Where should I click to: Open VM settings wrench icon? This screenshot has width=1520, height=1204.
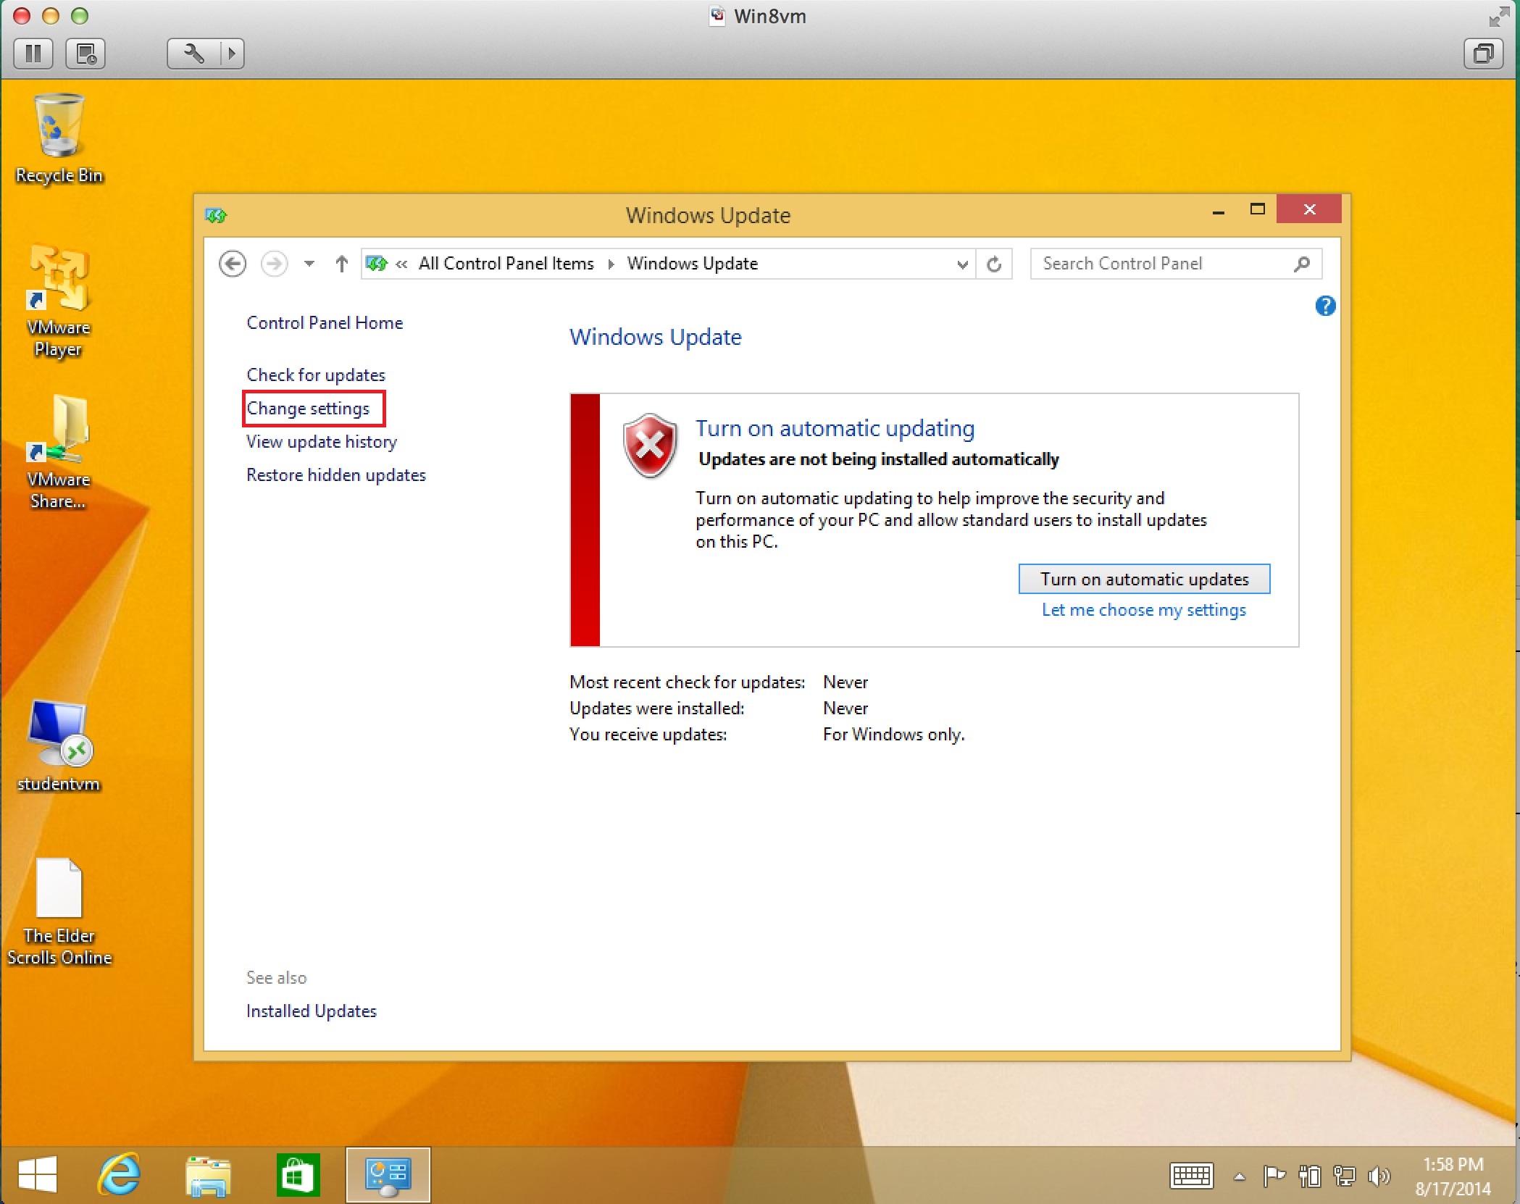tap(193, 54)
